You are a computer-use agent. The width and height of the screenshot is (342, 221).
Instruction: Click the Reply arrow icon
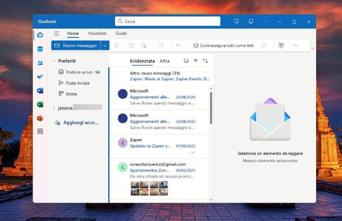click(x=178, y=45)
